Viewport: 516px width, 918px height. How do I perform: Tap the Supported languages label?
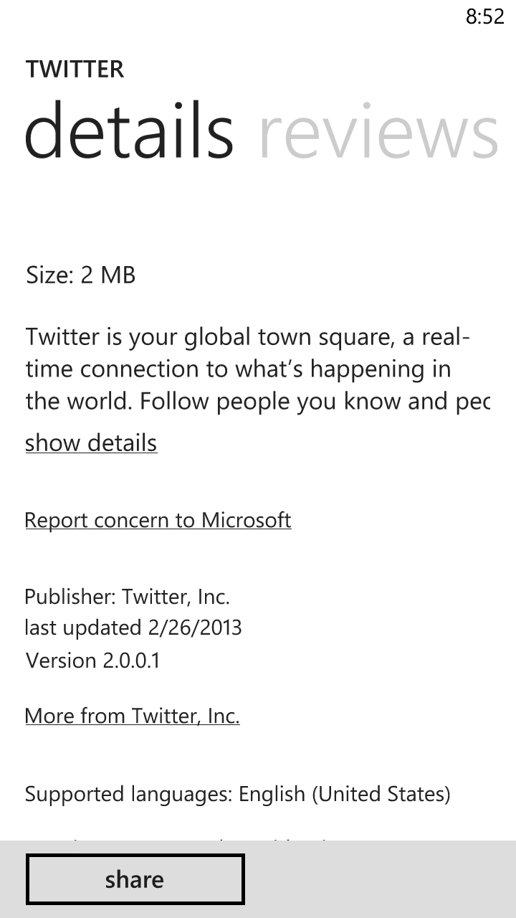point(129,795)
